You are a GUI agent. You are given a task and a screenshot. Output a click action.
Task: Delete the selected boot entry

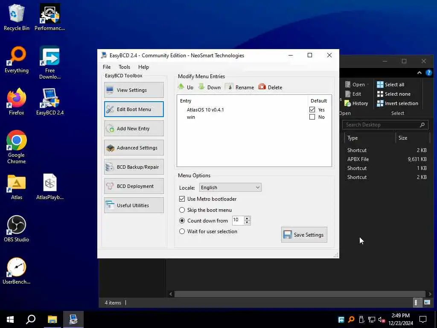tap(270, 87)
